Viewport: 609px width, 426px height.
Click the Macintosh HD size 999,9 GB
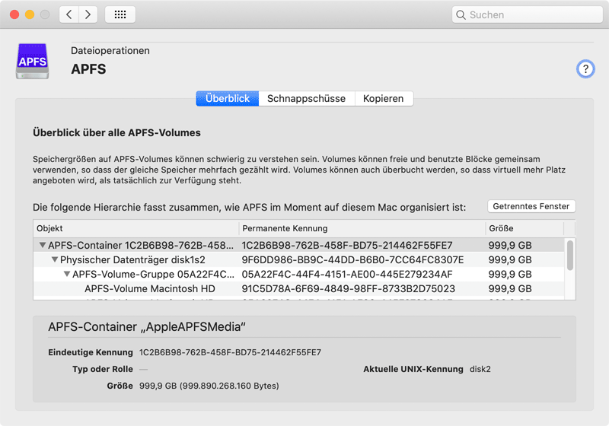click(510, 288)
